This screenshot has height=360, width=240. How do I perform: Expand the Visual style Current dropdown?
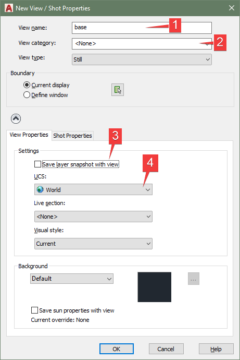(93, 244)
